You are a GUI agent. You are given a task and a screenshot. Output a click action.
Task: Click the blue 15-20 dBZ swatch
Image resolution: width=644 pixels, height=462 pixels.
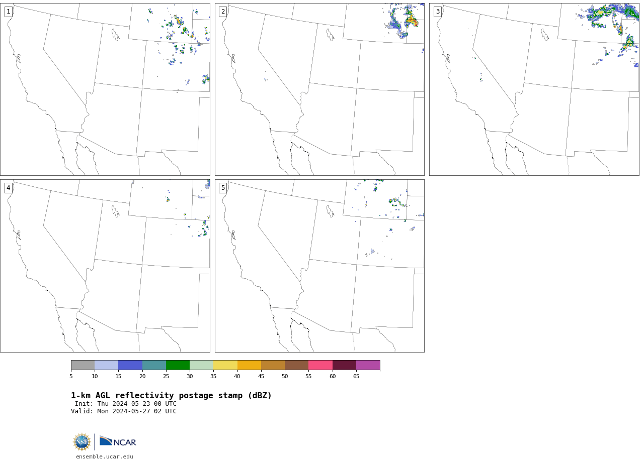(x=130, y=365)
